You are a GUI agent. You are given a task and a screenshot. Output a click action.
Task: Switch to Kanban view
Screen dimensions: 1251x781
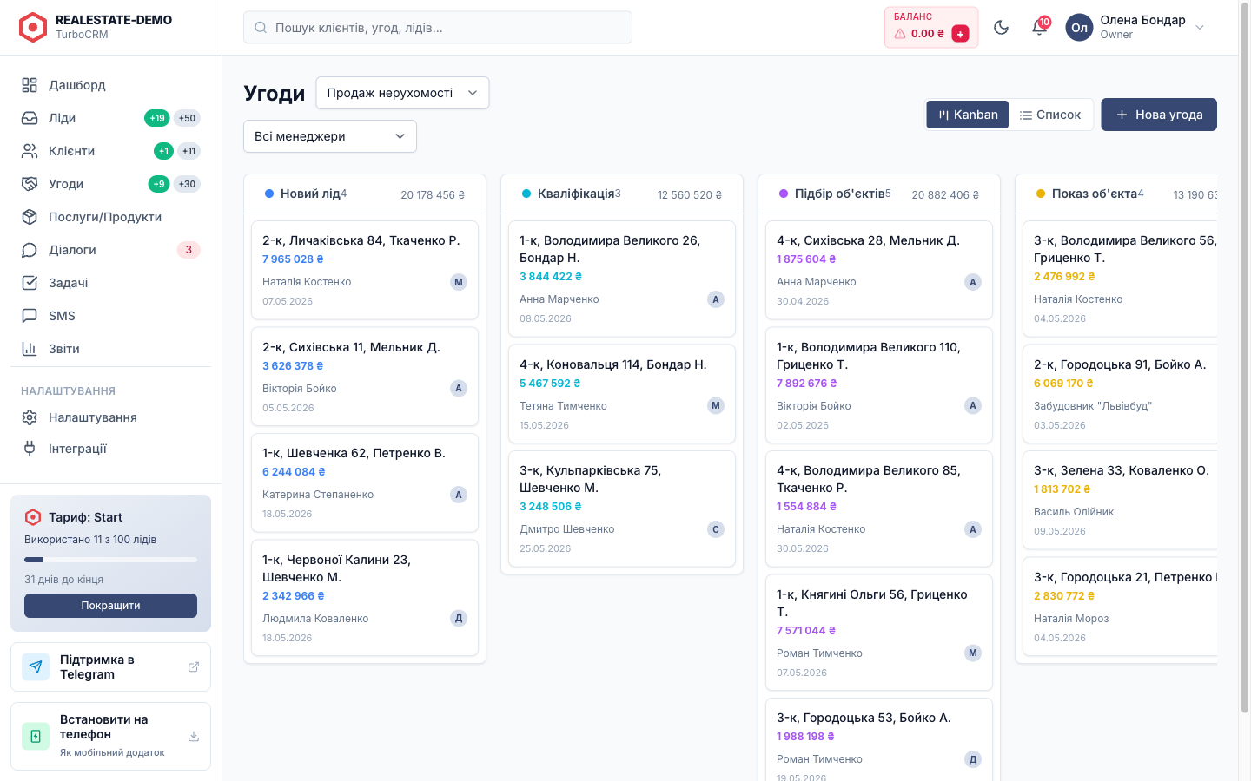tap(968, 115)
